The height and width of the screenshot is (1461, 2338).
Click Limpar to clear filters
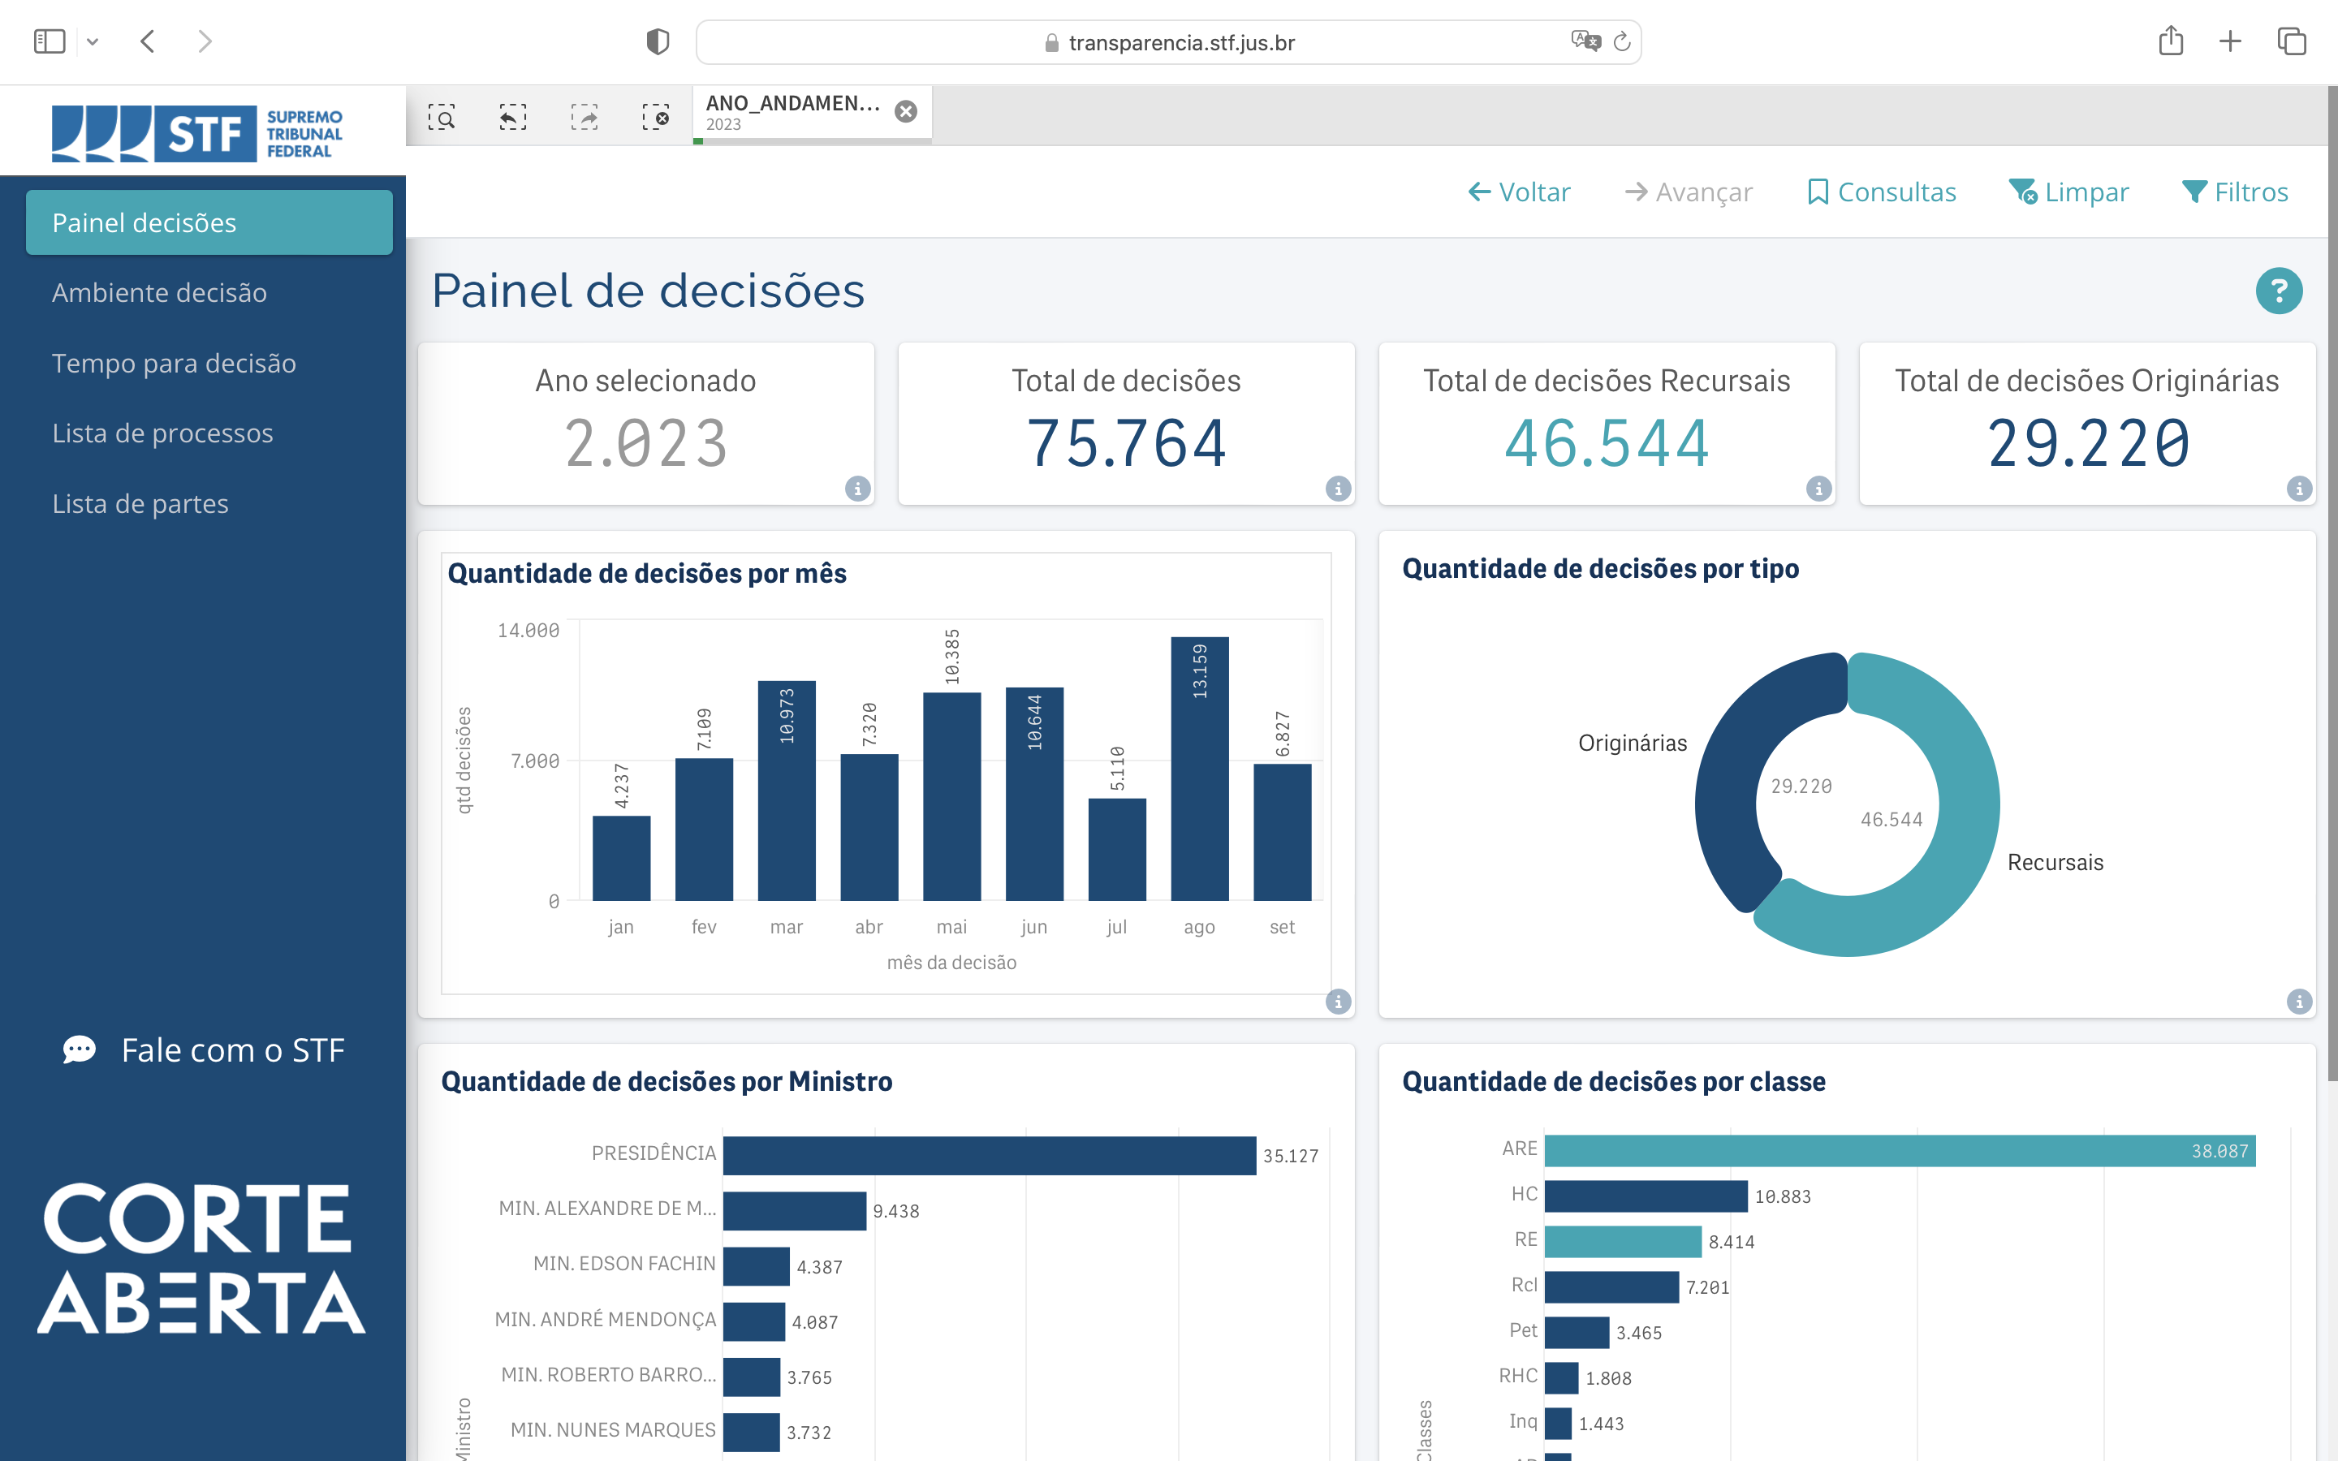(x=2068, y=192)
